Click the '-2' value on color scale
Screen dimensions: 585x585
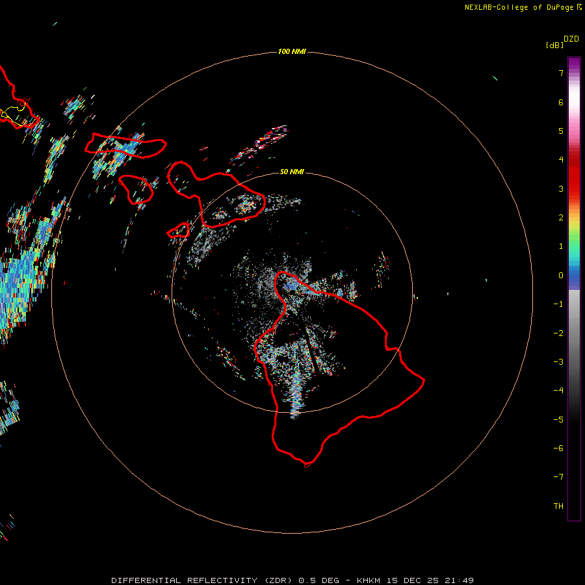pos(558,333)
